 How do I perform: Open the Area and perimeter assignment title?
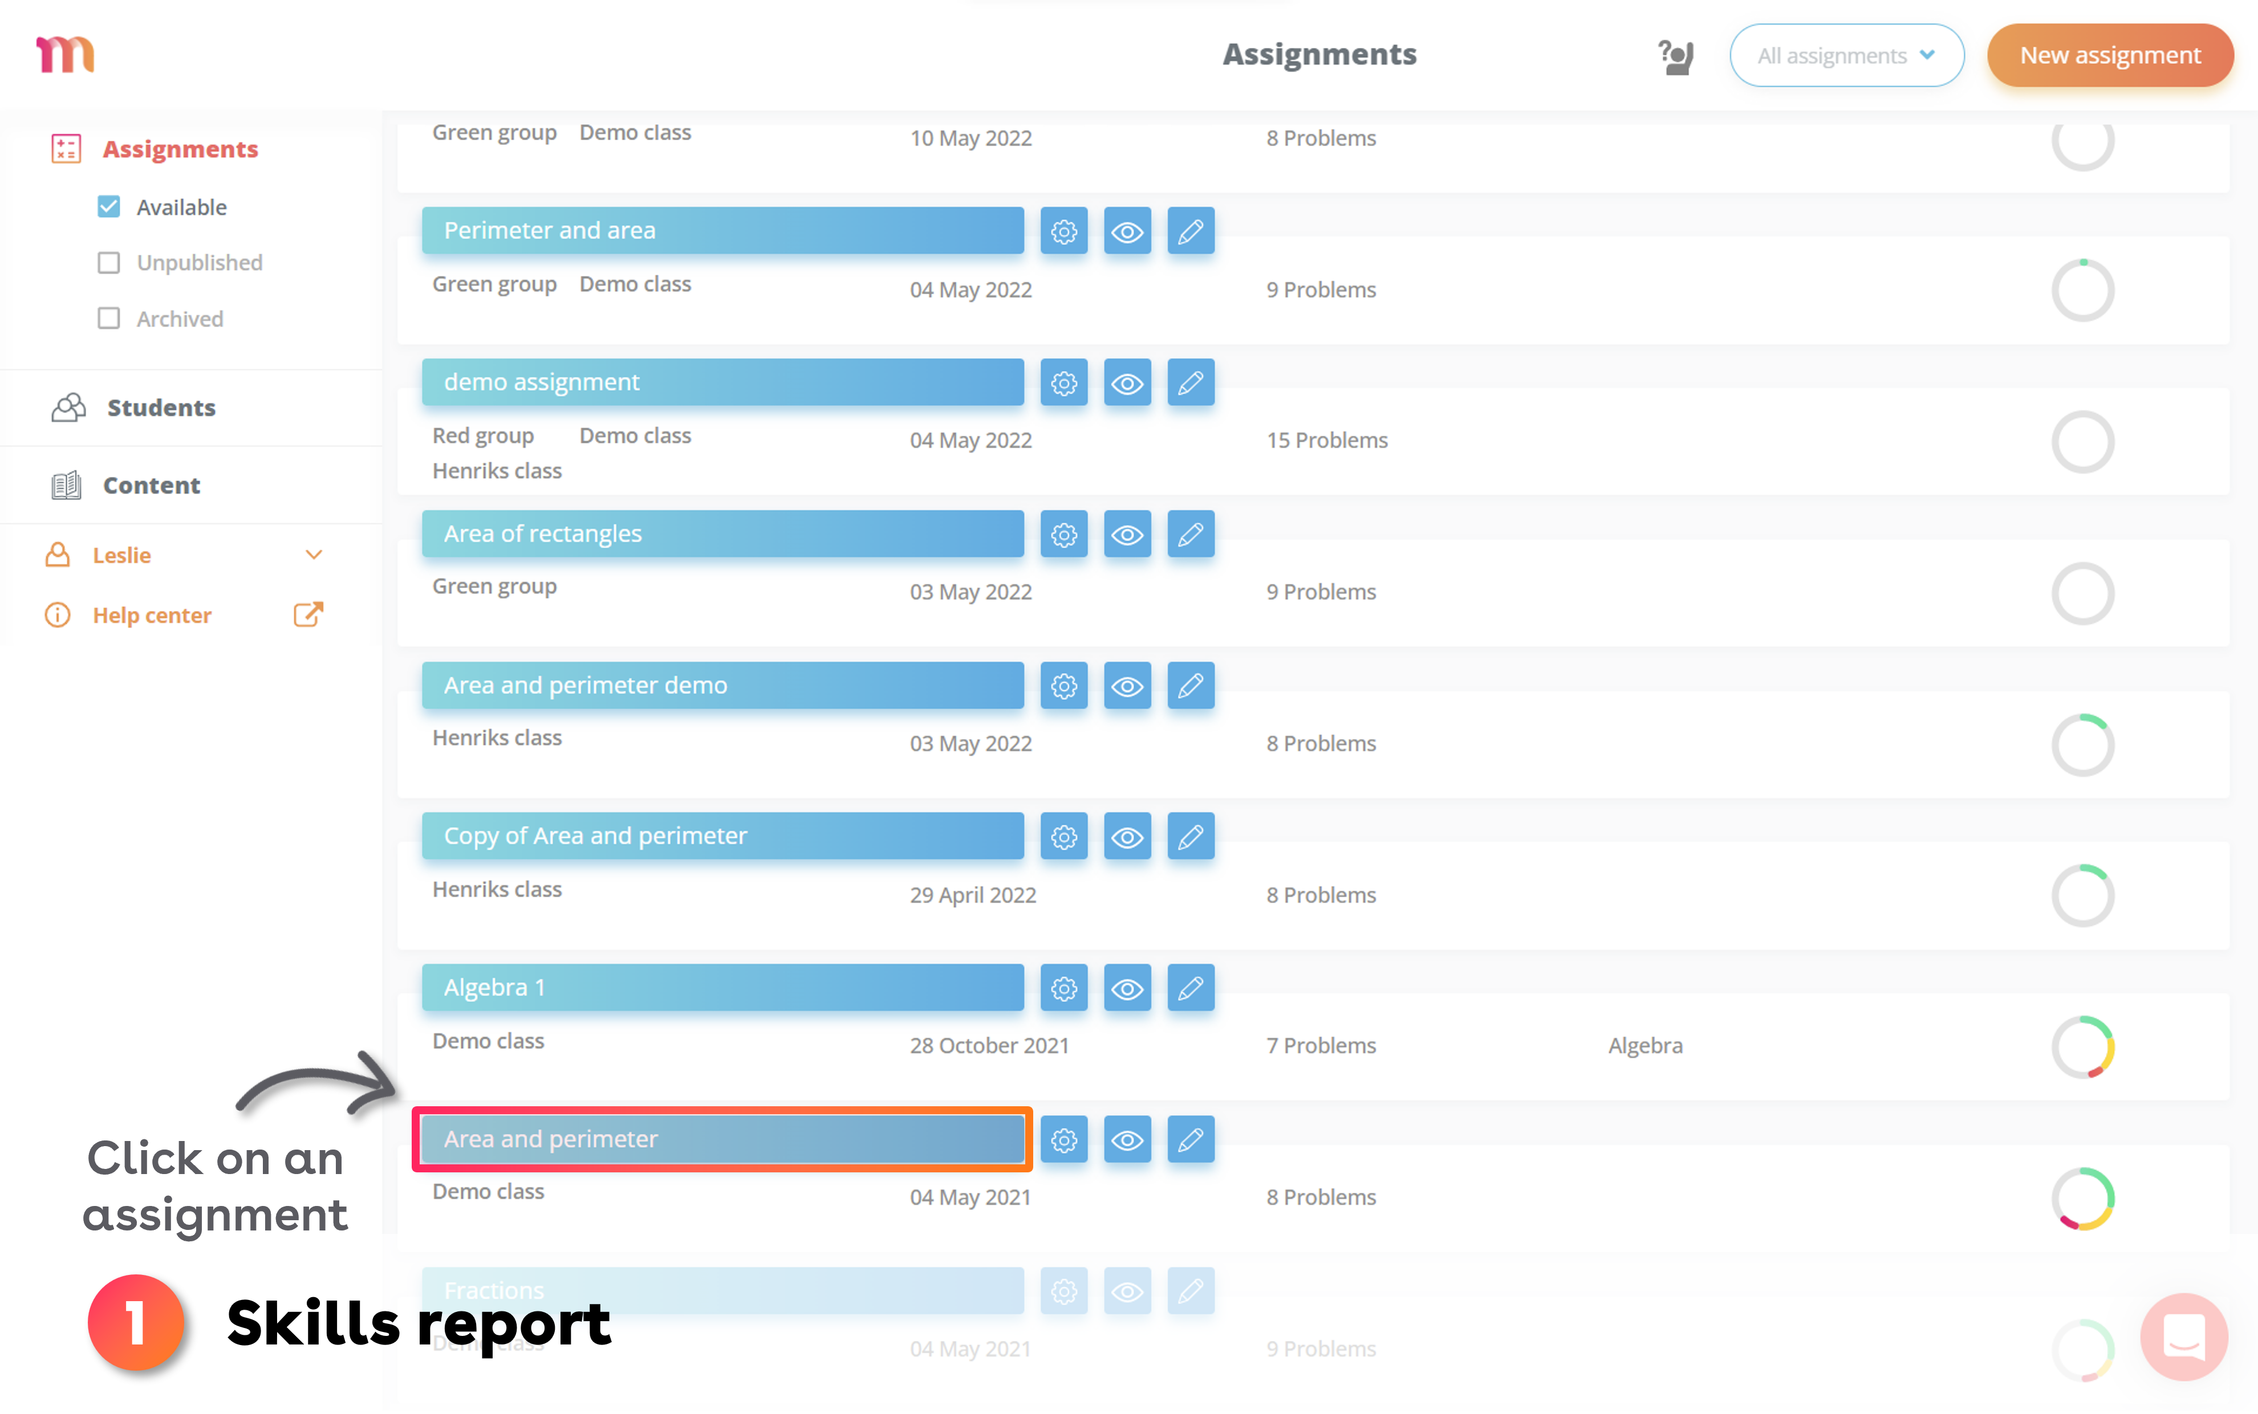[x=721, y=1139]
